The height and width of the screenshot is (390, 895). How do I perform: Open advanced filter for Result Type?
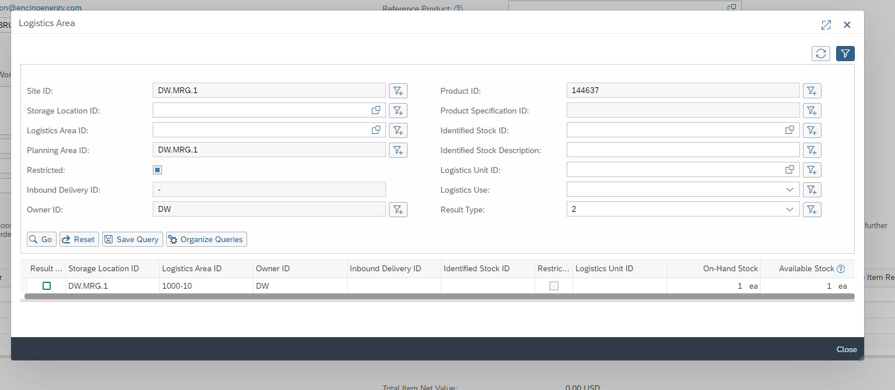(812, 210)
